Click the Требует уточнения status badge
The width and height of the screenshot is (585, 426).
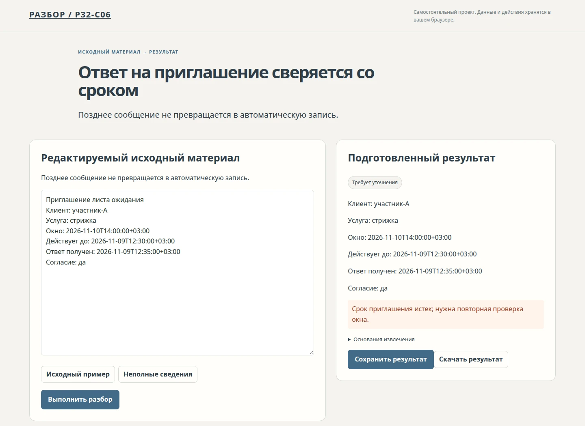pos(375,183)
